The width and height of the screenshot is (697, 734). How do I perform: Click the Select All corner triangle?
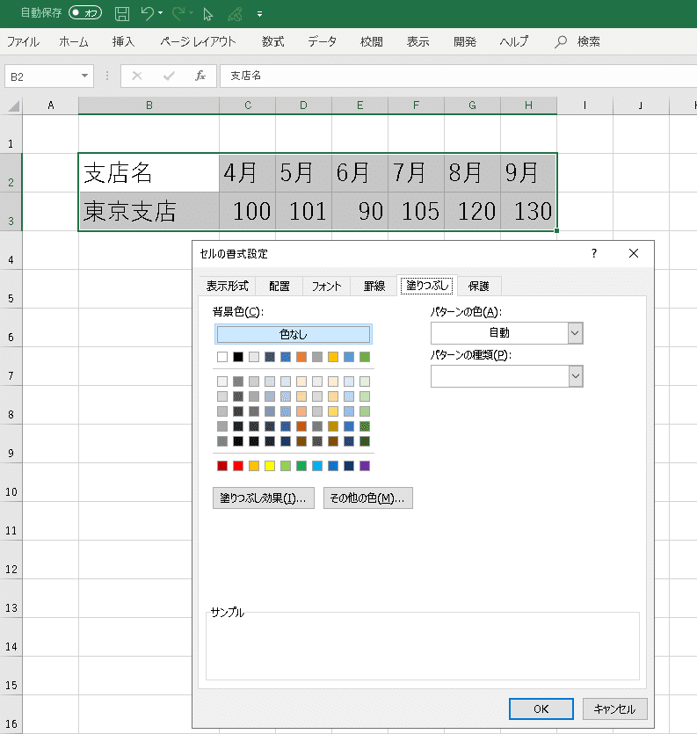pyautogui.click(x=14, y=106)
